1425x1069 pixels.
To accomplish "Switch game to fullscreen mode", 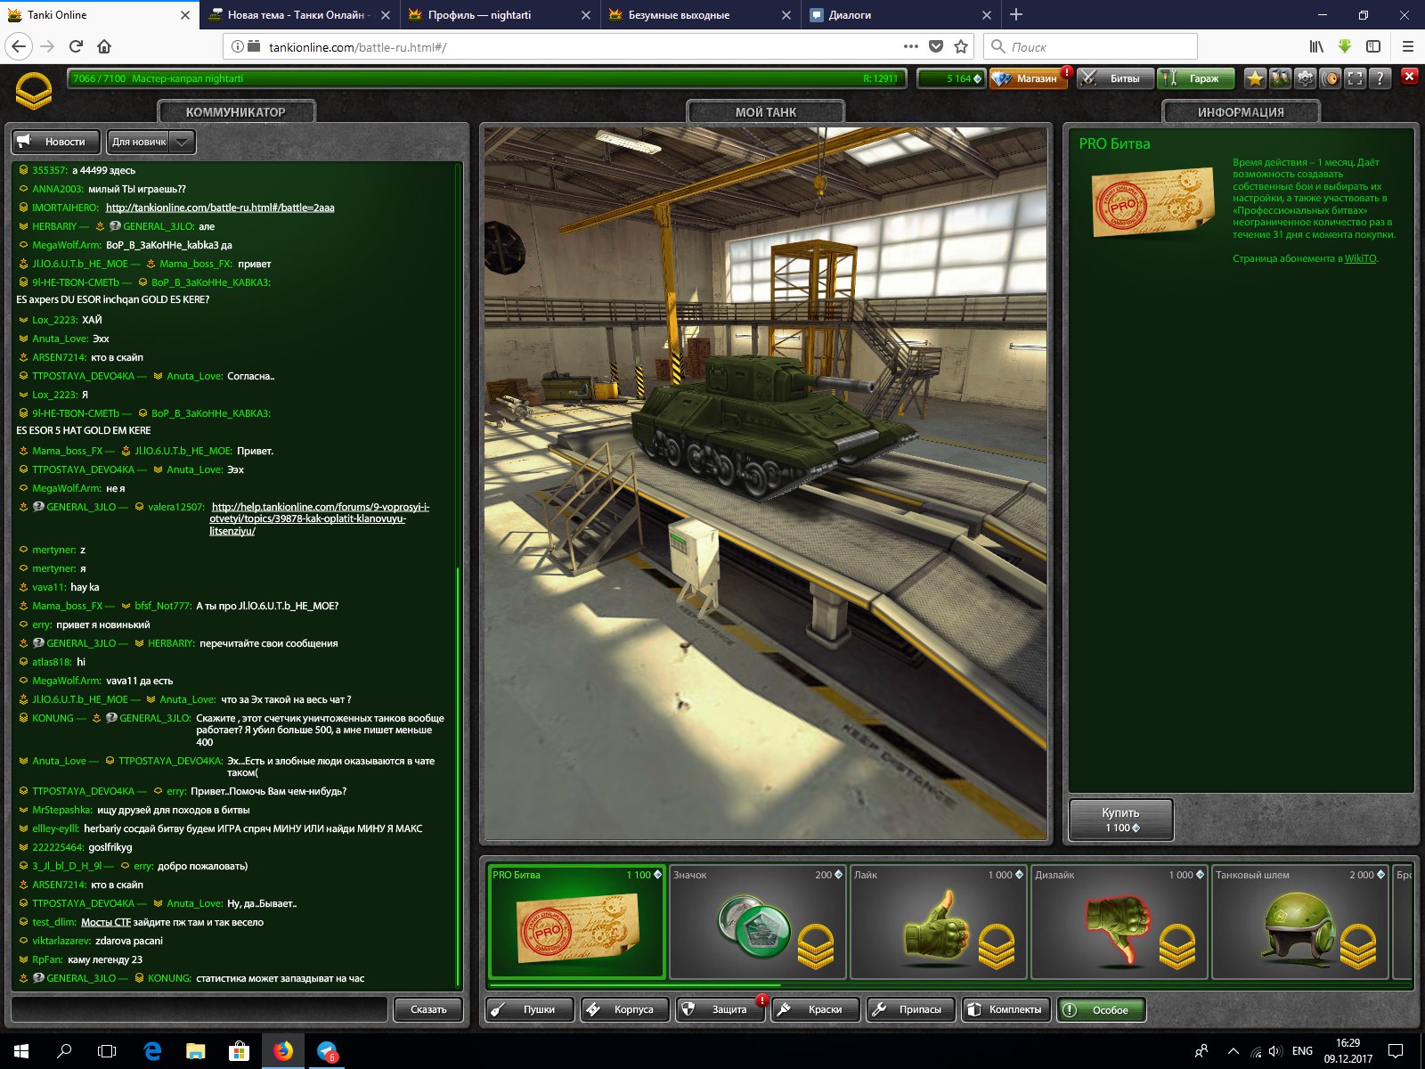I will coord(1355,78).
